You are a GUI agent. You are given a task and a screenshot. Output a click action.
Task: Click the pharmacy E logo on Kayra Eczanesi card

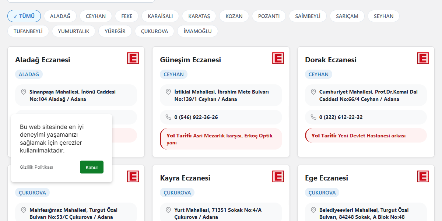(x=278, y=176)
